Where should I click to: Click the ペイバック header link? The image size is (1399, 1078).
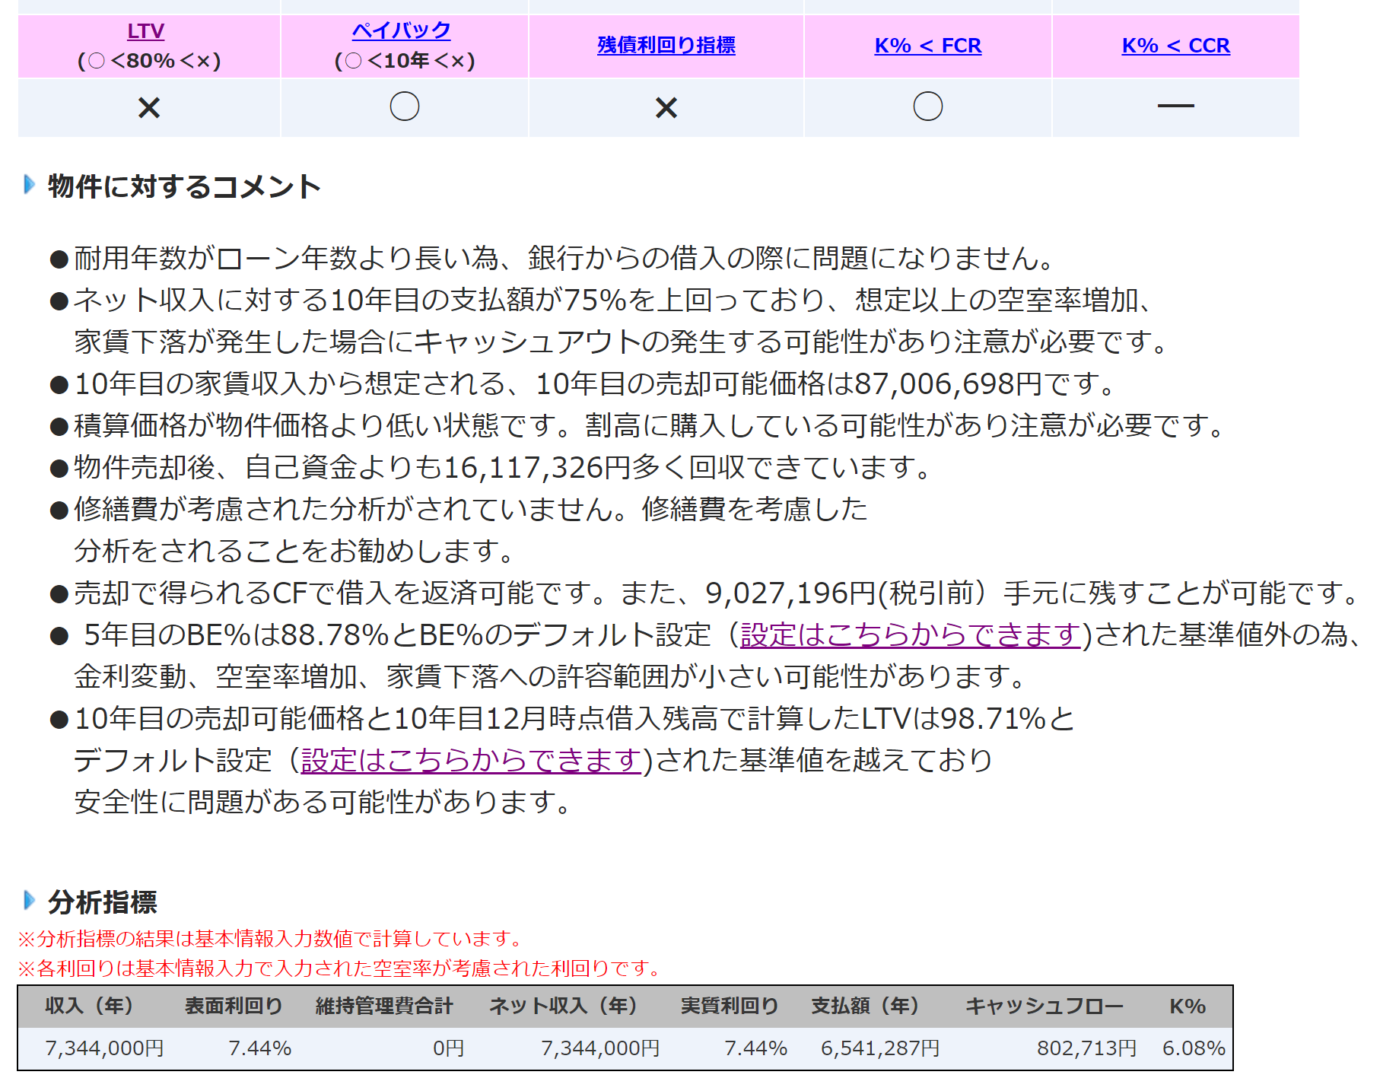point(401,31)
